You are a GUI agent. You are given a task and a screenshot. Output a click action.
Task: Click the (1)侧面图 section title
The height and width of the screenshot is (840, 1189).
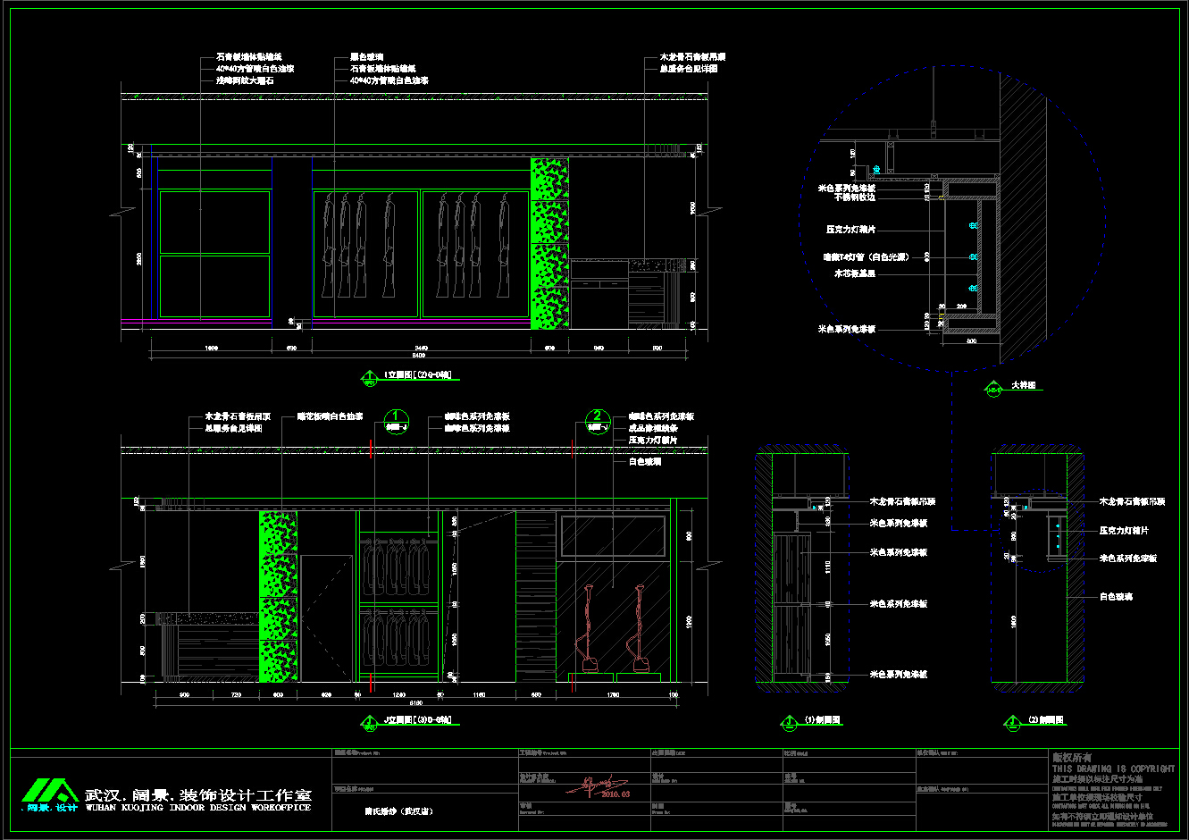[822, 720]
